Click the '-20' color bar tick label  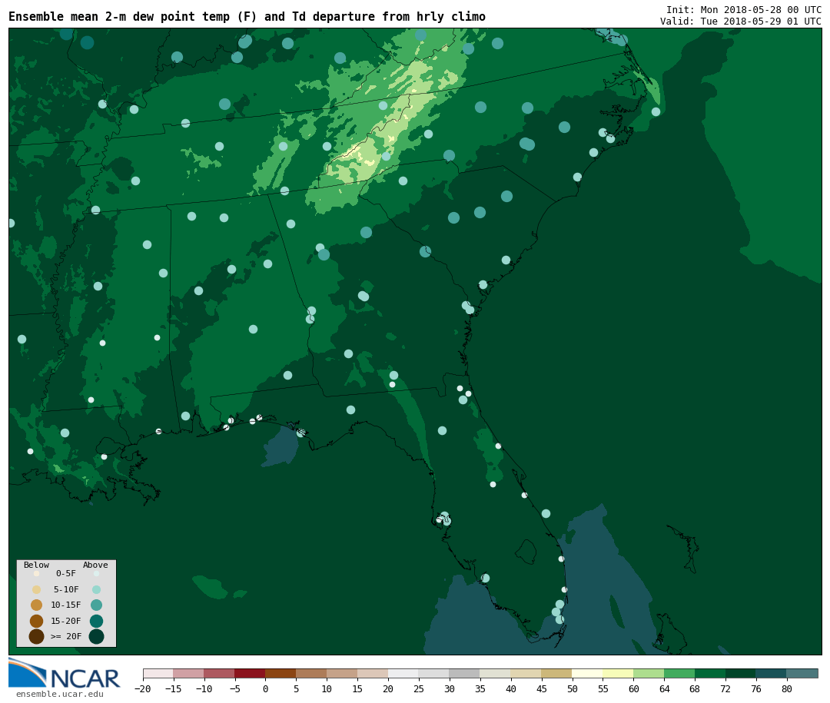pos(143,688)
